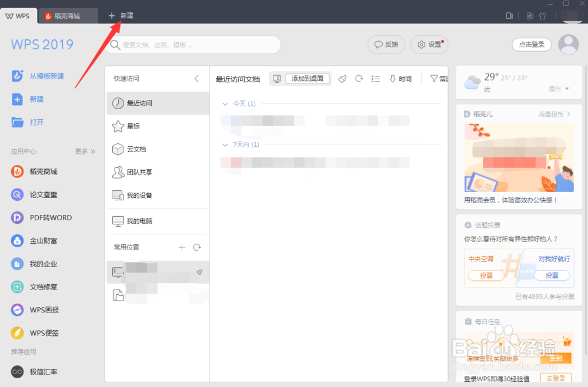The width and height of the screenshot is (588, 387).
Task: Open 云文档 cloud documents
Action: pyautogui.click(x=158, y=149)
